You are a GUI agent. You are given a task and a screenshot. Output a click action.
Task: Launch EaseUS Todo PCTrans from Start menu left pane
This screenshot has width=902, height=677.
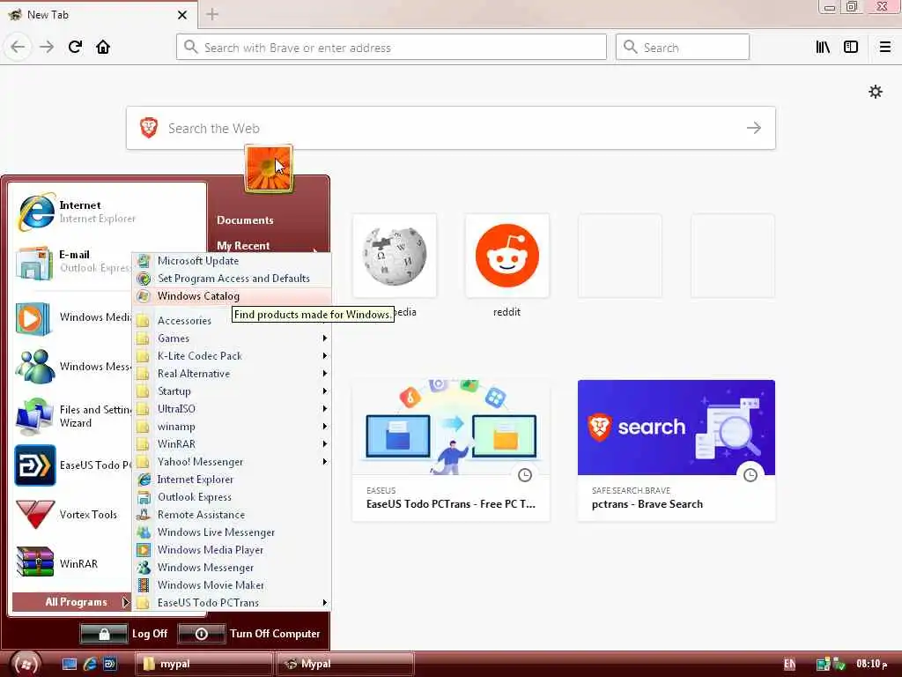pyautogui.click(x=73, y=465)
